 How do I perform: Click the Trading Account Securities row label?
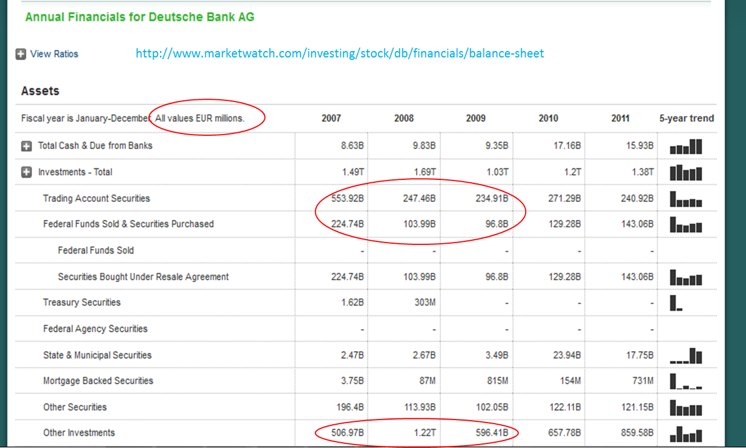[x=96, y=198]
